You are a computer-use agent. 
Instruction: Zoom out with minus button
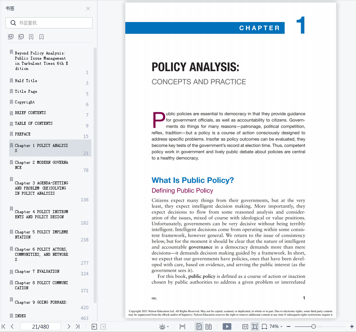tap(289, 326)
